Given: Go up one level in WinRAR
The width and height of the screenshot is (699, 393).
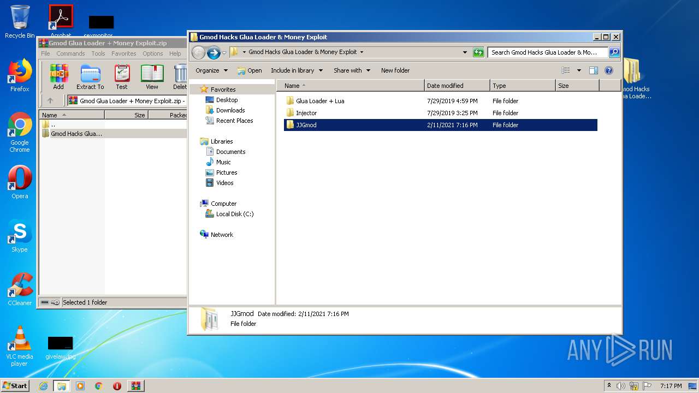Looking at the screenshot, I should pos(50,100).
